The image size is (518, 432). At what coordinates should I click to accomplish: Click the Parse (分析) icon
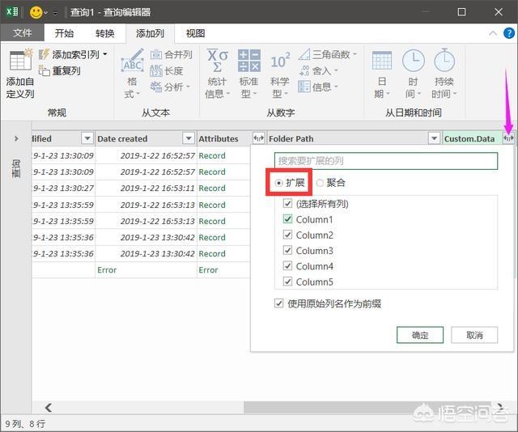pos(156,87)
